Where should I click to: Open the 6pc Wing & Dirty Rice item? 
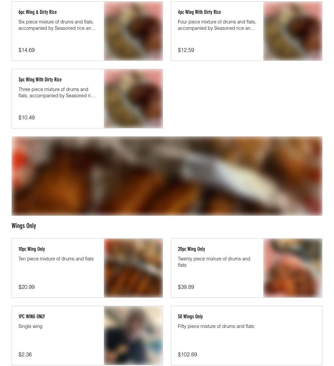tap(87, 31)
